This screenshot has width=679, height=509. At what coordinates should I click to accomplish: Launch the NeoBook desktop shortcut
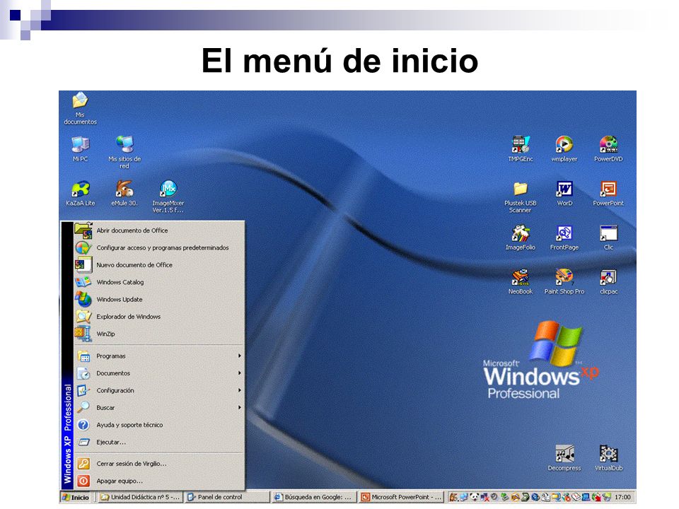point(520,282)
